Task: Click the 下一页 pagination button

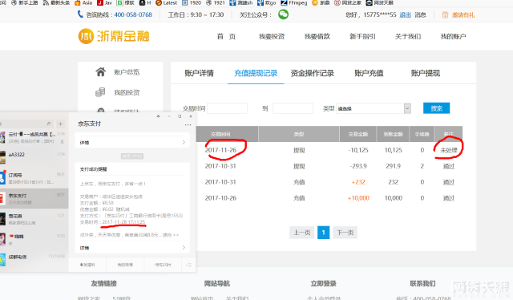Action: pyautogui.click(x=345, y=233)
